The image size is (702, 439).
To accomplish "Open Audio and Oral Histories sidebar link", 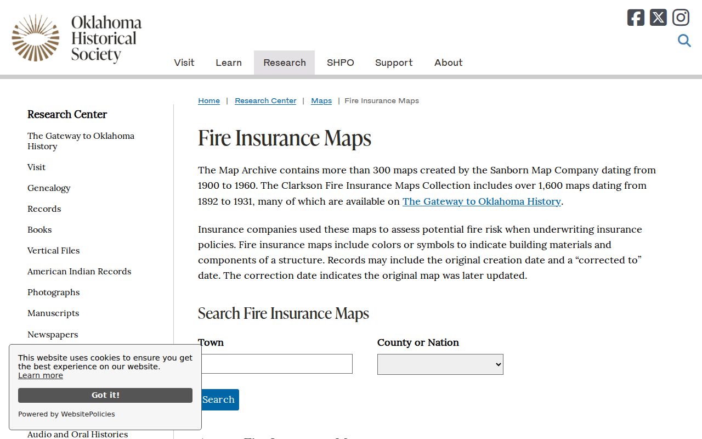I will click(77, 434).
